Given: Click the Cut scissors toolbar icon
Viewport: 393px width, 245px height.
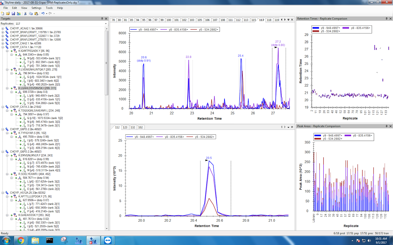Looking at the screenshot, I should point(26,13).
